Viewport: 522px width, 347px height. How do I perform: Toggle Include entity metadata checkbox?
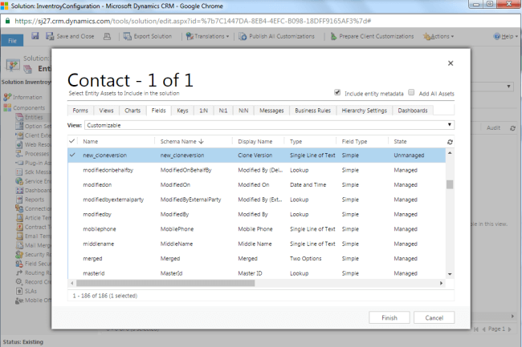[x=337, y=92]
